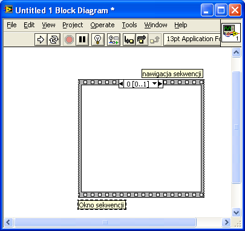Toggle Highlight Execution light bulb
245x231 pixels.
coord(98,39)
